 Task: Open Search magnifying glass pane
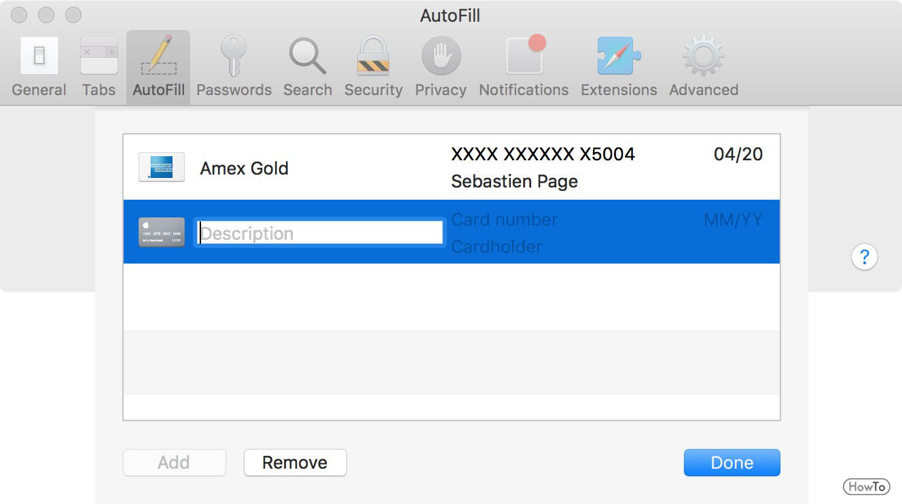(x=308, y=67)
